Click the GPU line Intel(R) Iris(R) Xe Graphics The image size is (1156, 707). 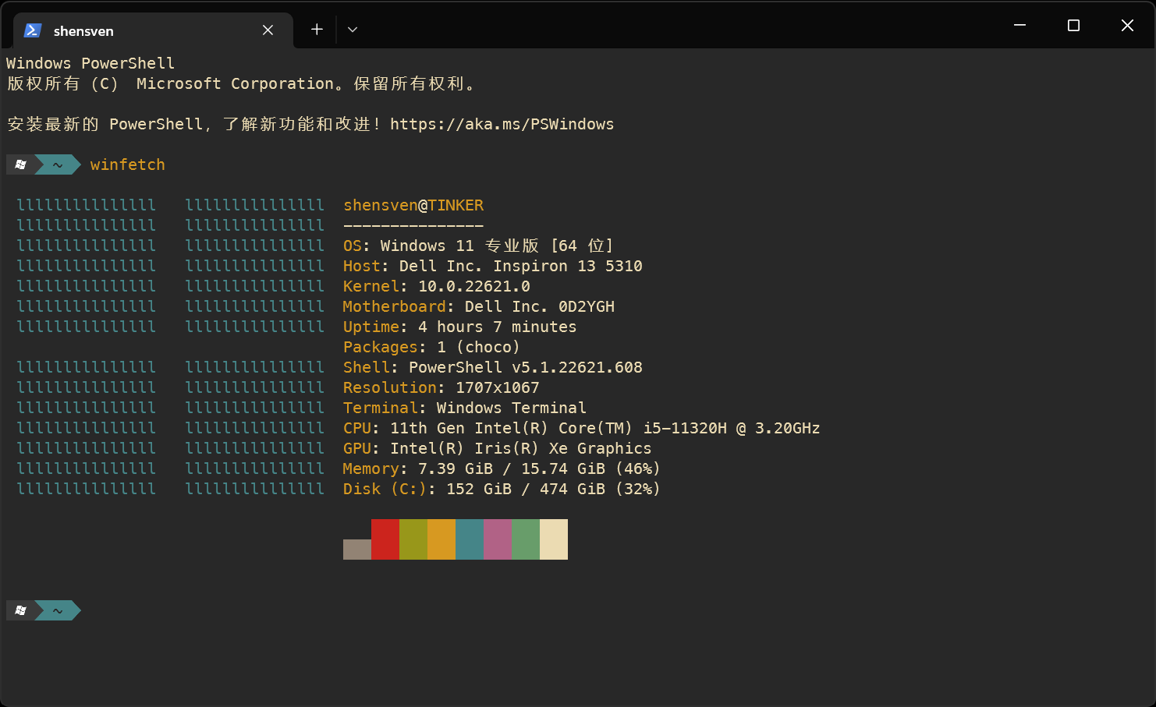498,448
